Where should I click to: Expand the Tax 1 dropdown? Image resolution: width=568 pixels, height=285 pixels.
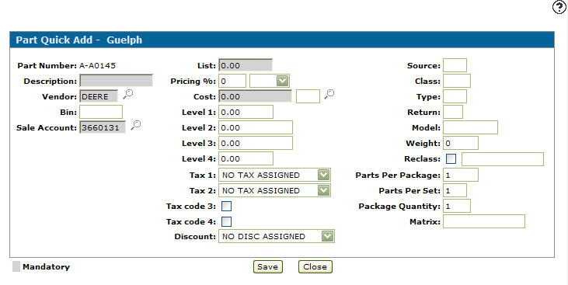tap(274, 175)
